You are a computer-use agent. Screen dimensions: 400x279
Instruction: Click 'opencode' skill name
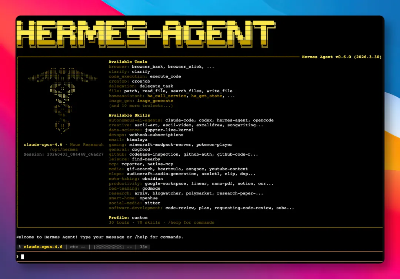263,120
